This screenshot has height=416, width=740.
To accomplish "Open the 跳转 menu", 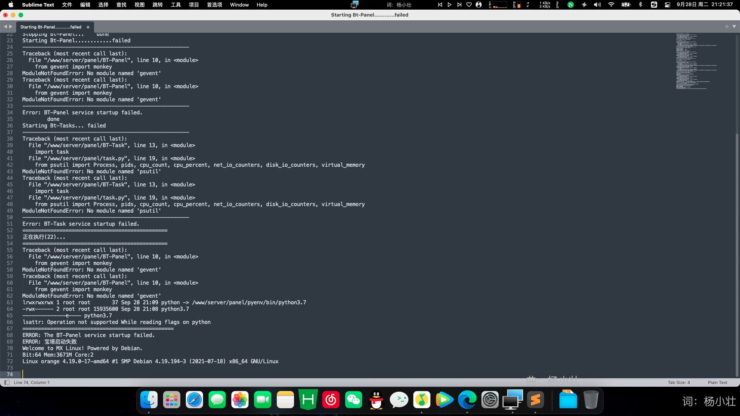I will (158, 5).
